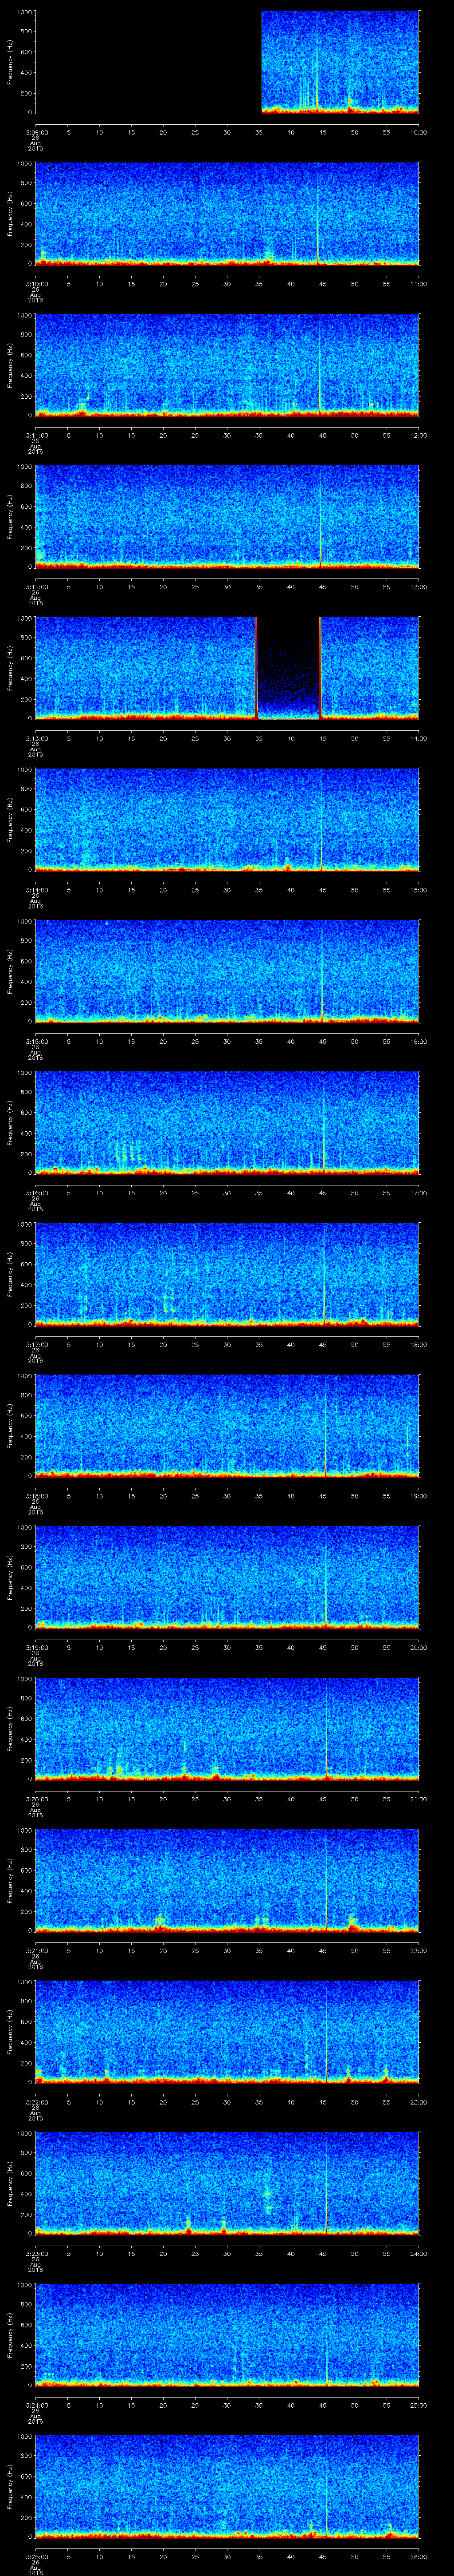Select the spectrogram plot starting at 3:09:00
The image size is (454, 2576).
(x=227, y=62)
